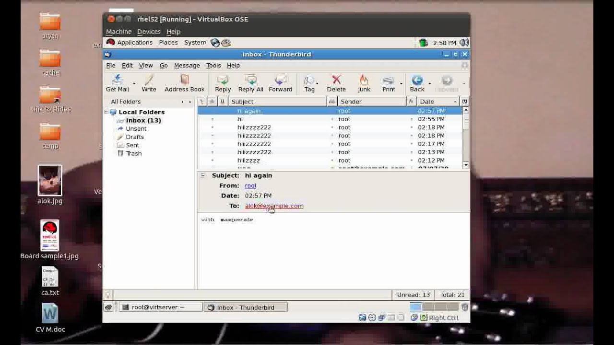
Task: Click the recipient alok@example.com link
Action: coord(274,206)
